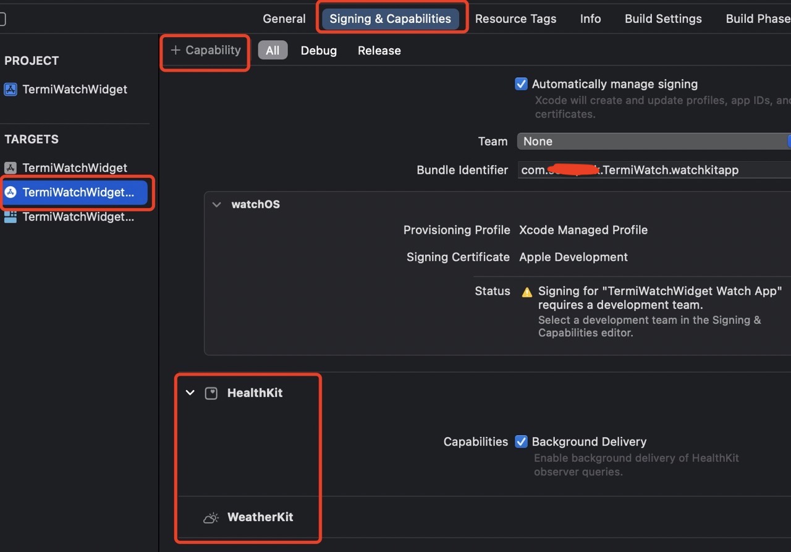This screenshot has height=552, width=791.
Task: Click the signing status warning message
Action: tap(660, 298)
